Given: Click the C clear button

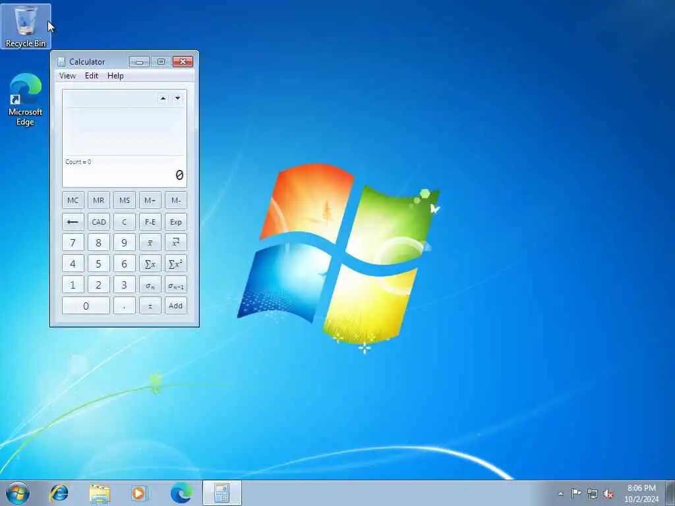Looking at the screenshot, I should pyautogui.click(x=125, y=221).
